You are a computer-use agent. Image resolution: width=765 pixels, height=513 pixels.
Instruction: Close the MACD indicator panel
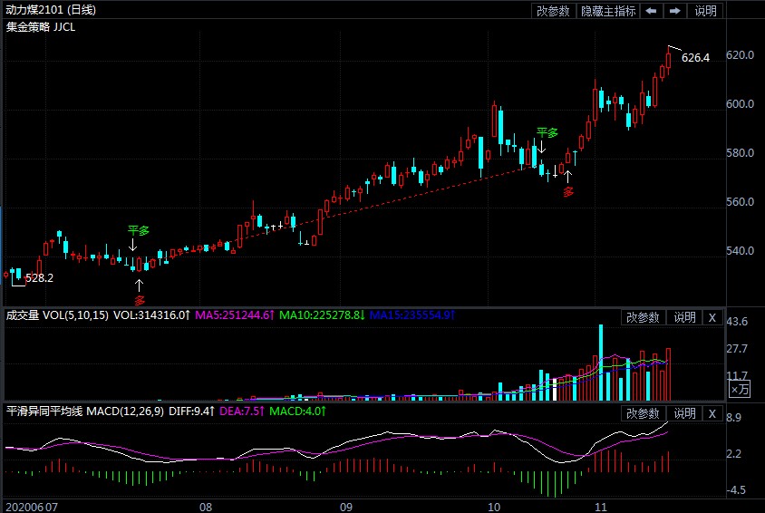tap(712, 413)
